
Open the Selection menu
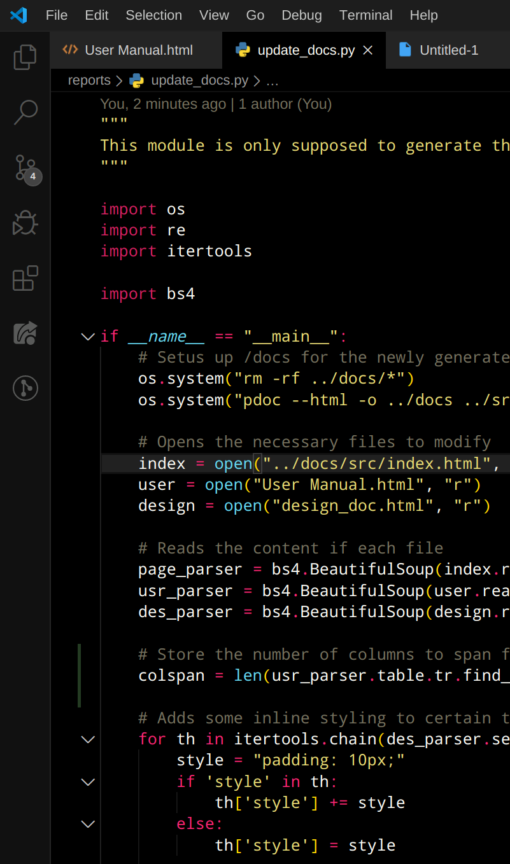coord(153,15)
